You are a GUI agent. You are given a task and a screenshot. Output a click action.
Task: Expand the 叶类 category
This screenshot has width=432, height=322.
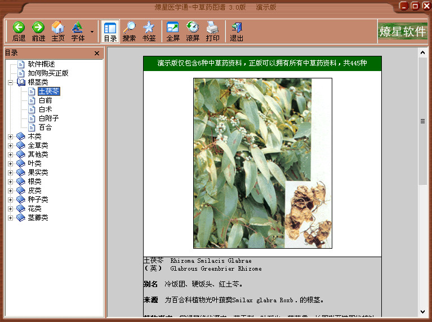(x=10, y=164)
